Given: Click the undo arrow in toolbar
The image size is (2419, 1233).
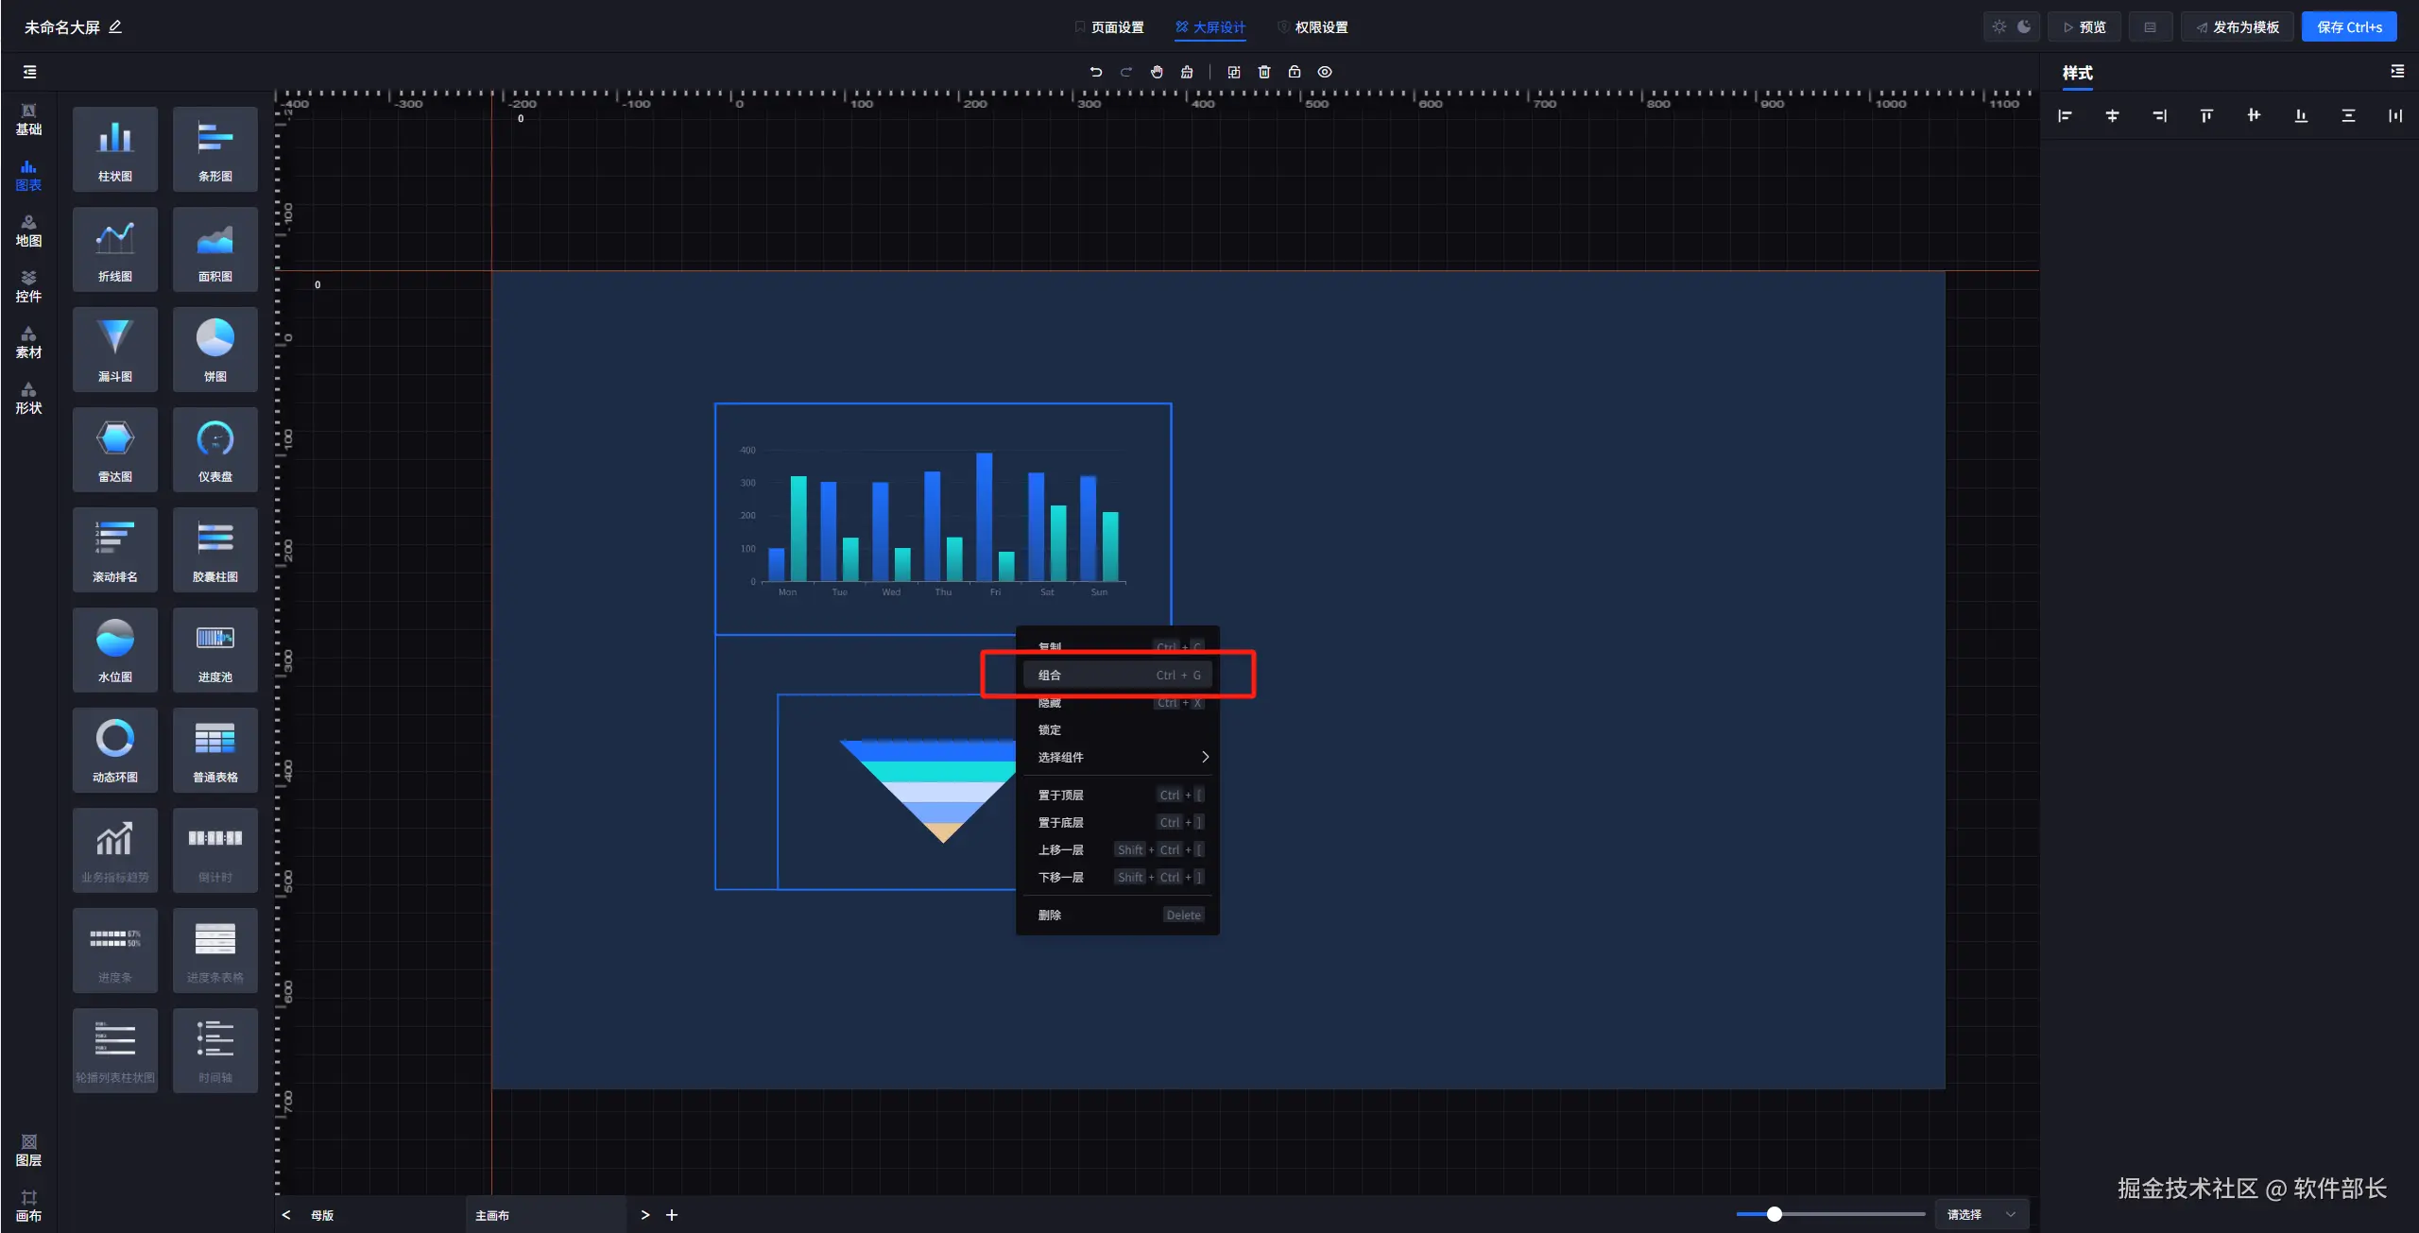Looking at the screenshot, I should coord(1096,72).
